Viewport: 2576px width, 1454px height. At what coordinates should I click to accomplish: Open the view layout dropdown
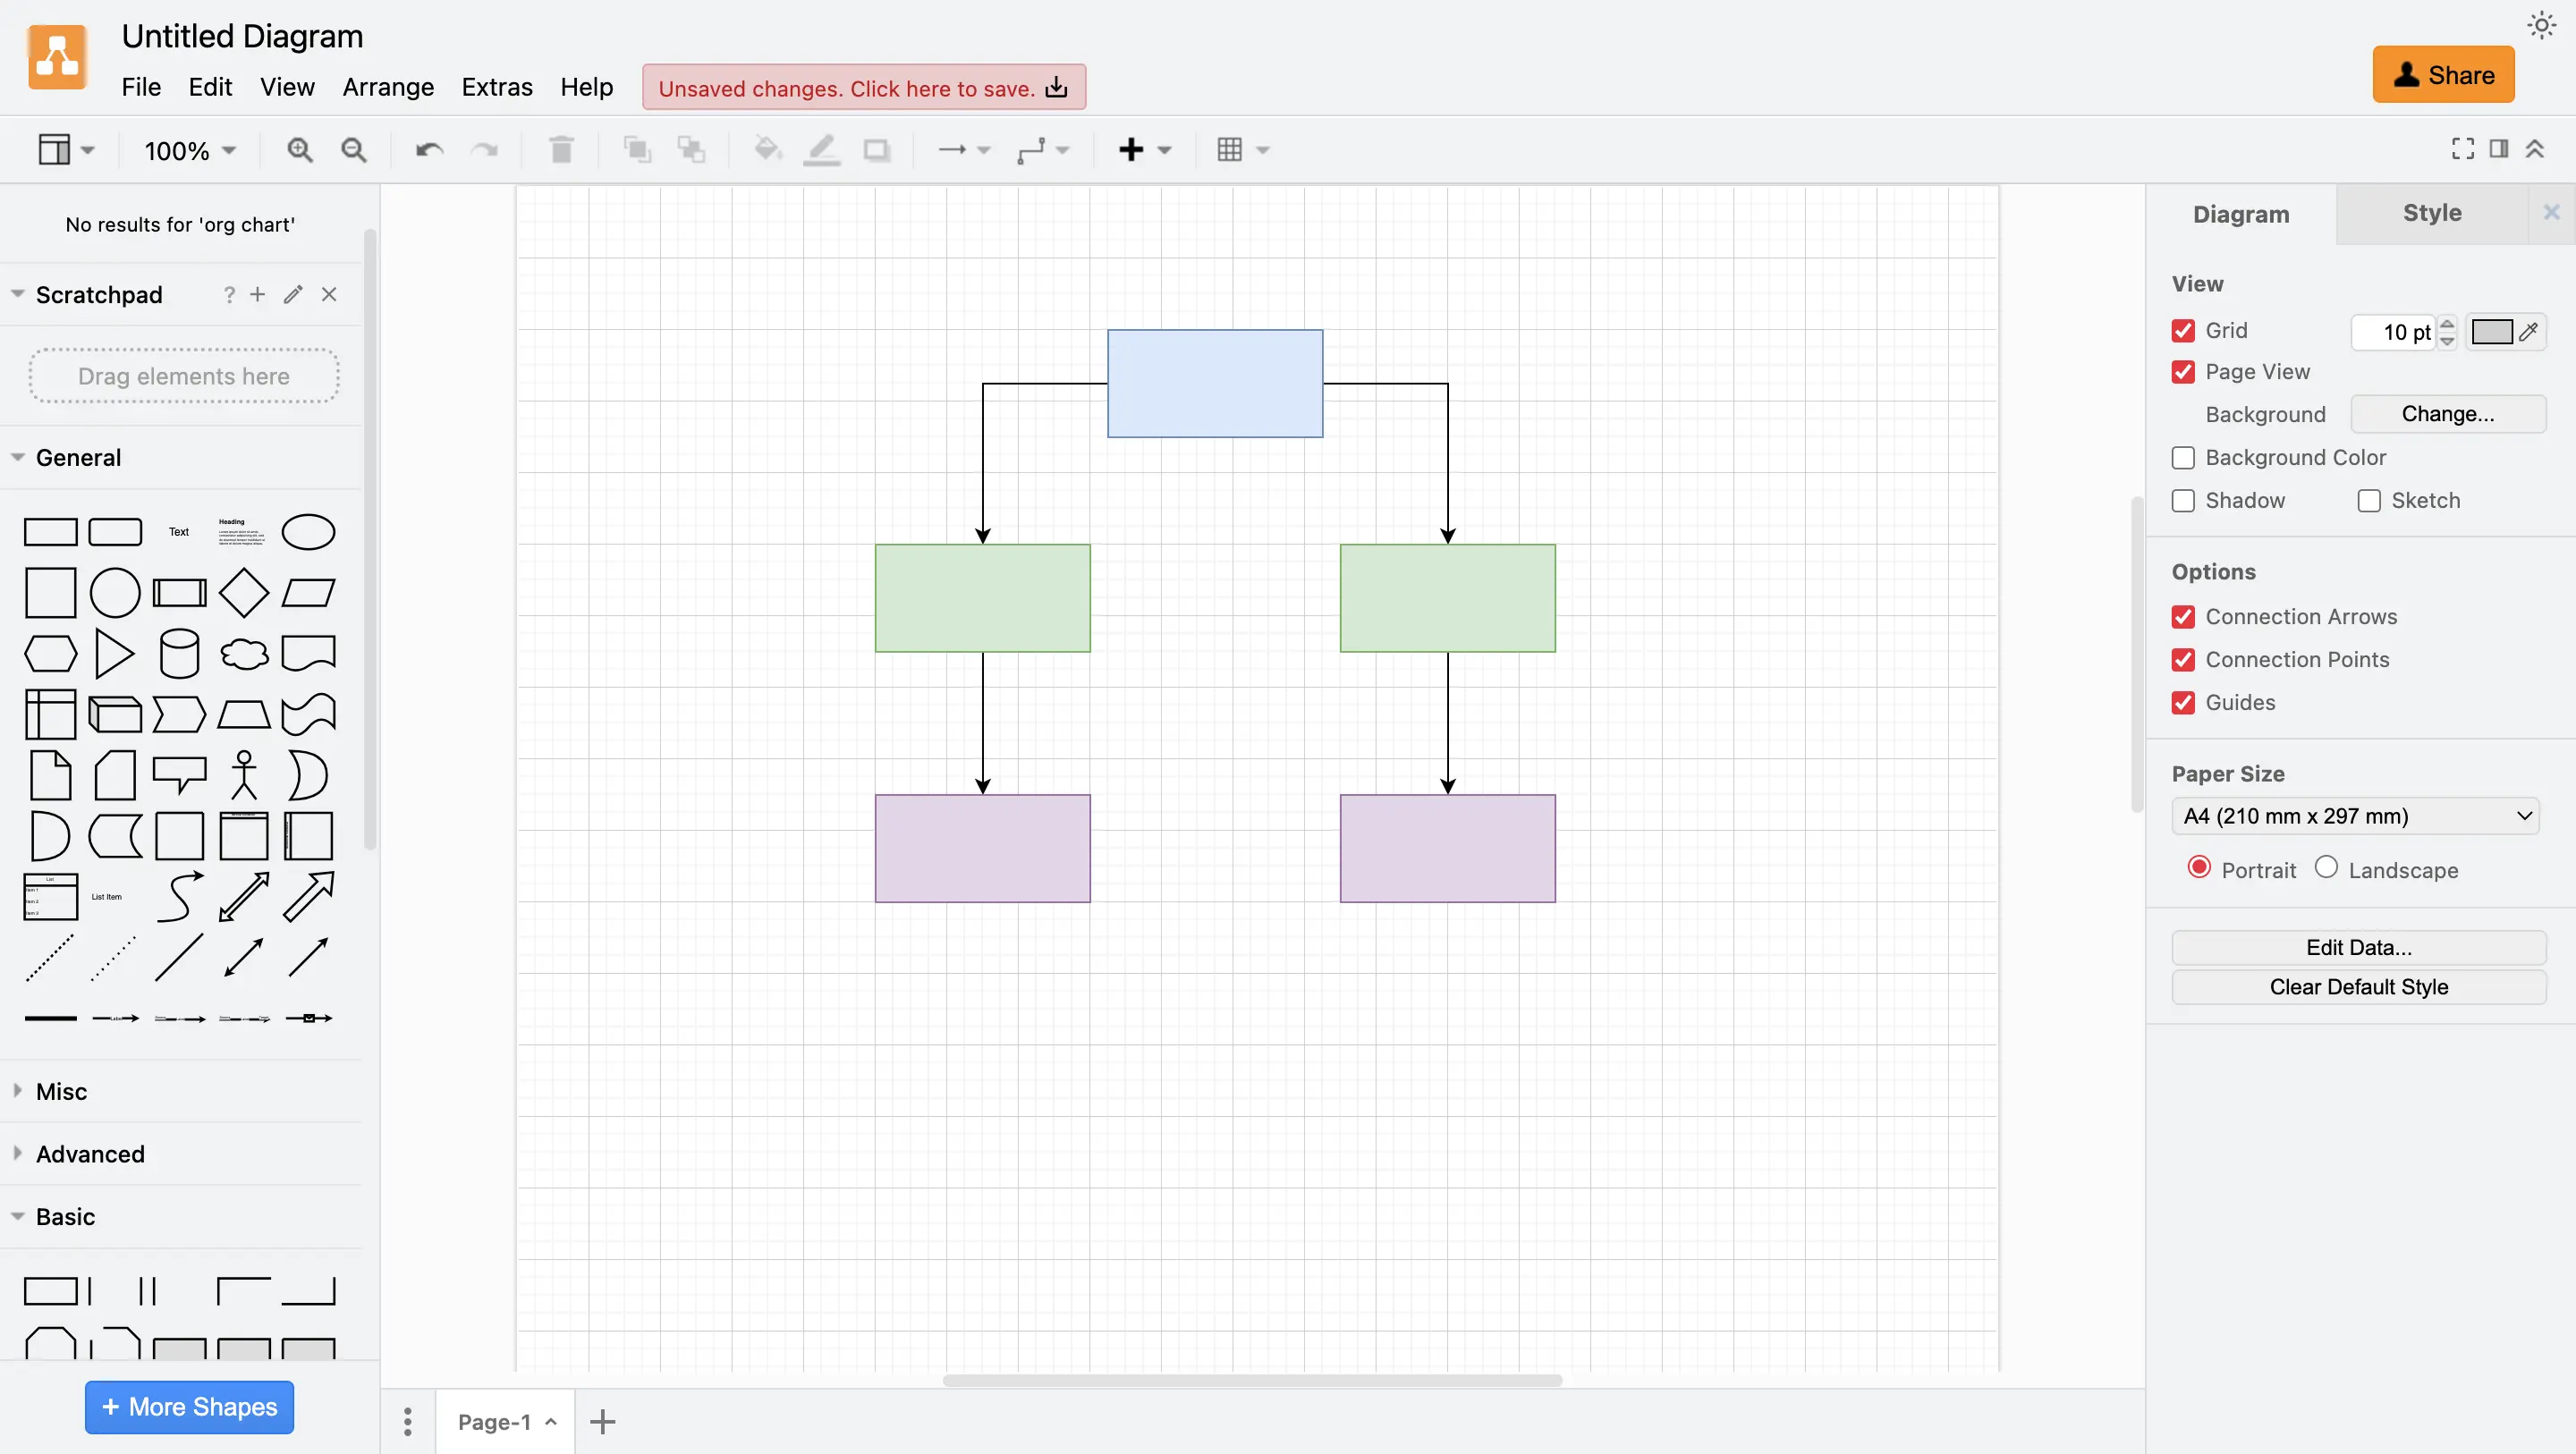pos(66,150)
